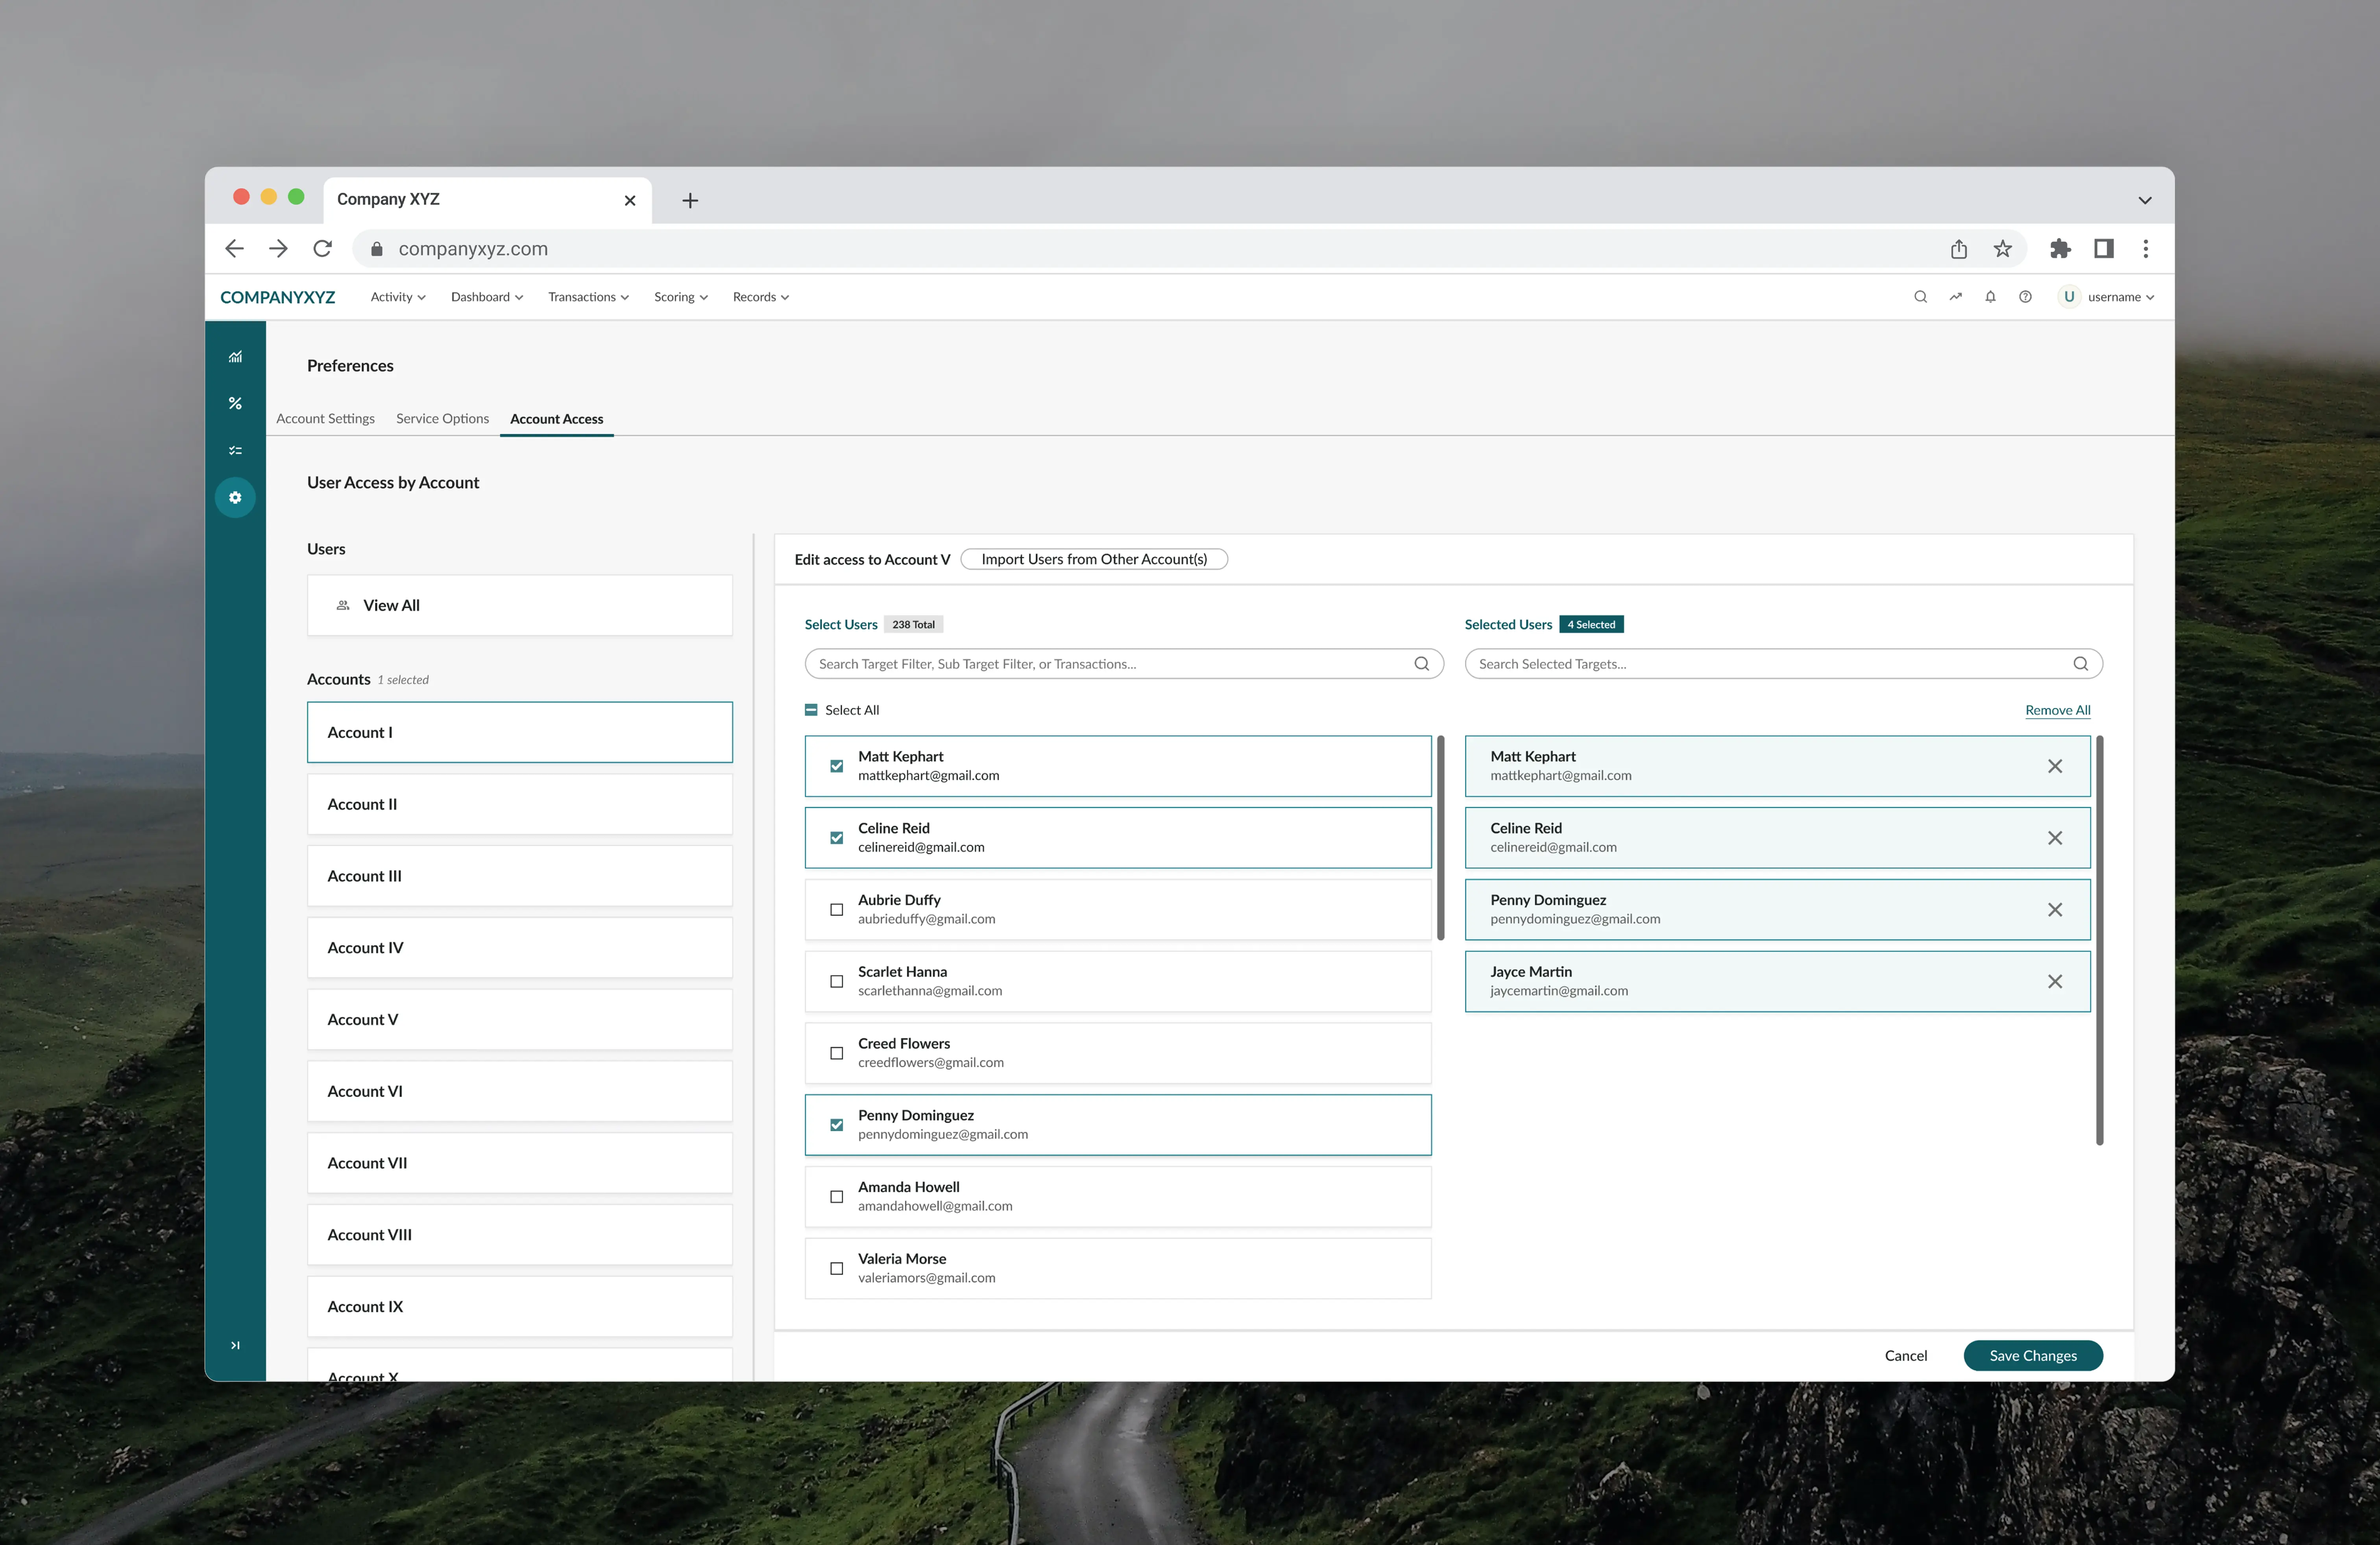The width and height of the screenshot is (2380, 1545).
Task: Open the checklist icon in the sidebar
Action: (x=235, y=451)
